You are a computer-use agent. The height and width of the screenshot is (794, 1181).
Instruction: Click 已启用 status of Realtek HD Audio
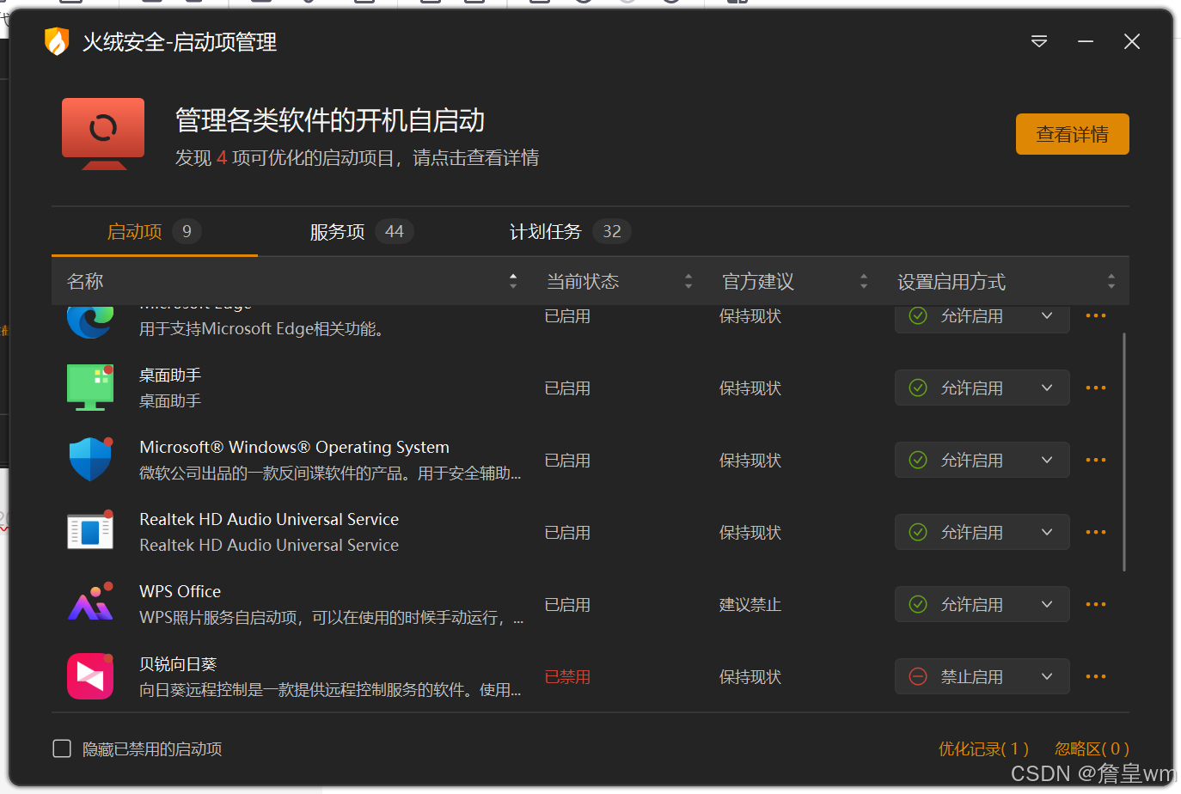pos(567,533)
